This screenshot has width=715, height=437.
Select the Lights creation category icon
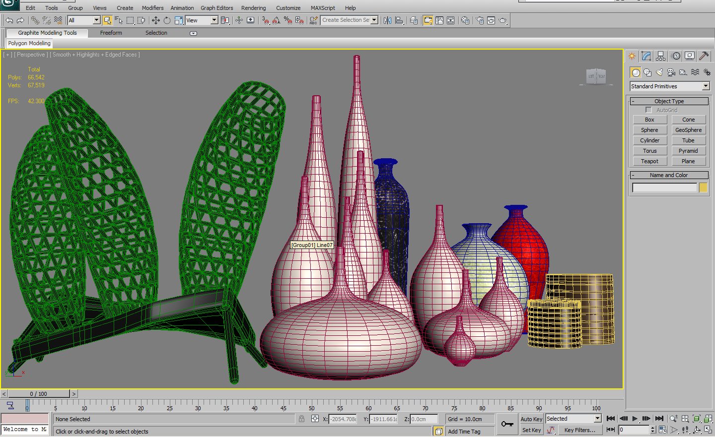point(659,72)
